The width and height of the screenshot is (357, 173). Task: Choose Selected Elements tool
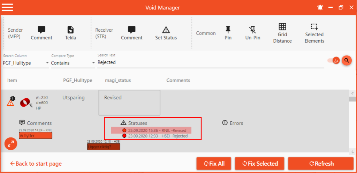click(x=314, y=33)
